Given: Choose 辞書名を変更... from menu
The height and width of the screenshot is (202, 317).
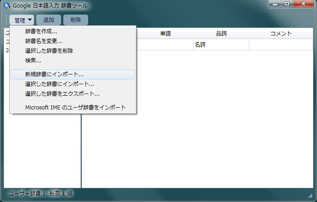Looking at the screenshot, I should 73,41.
